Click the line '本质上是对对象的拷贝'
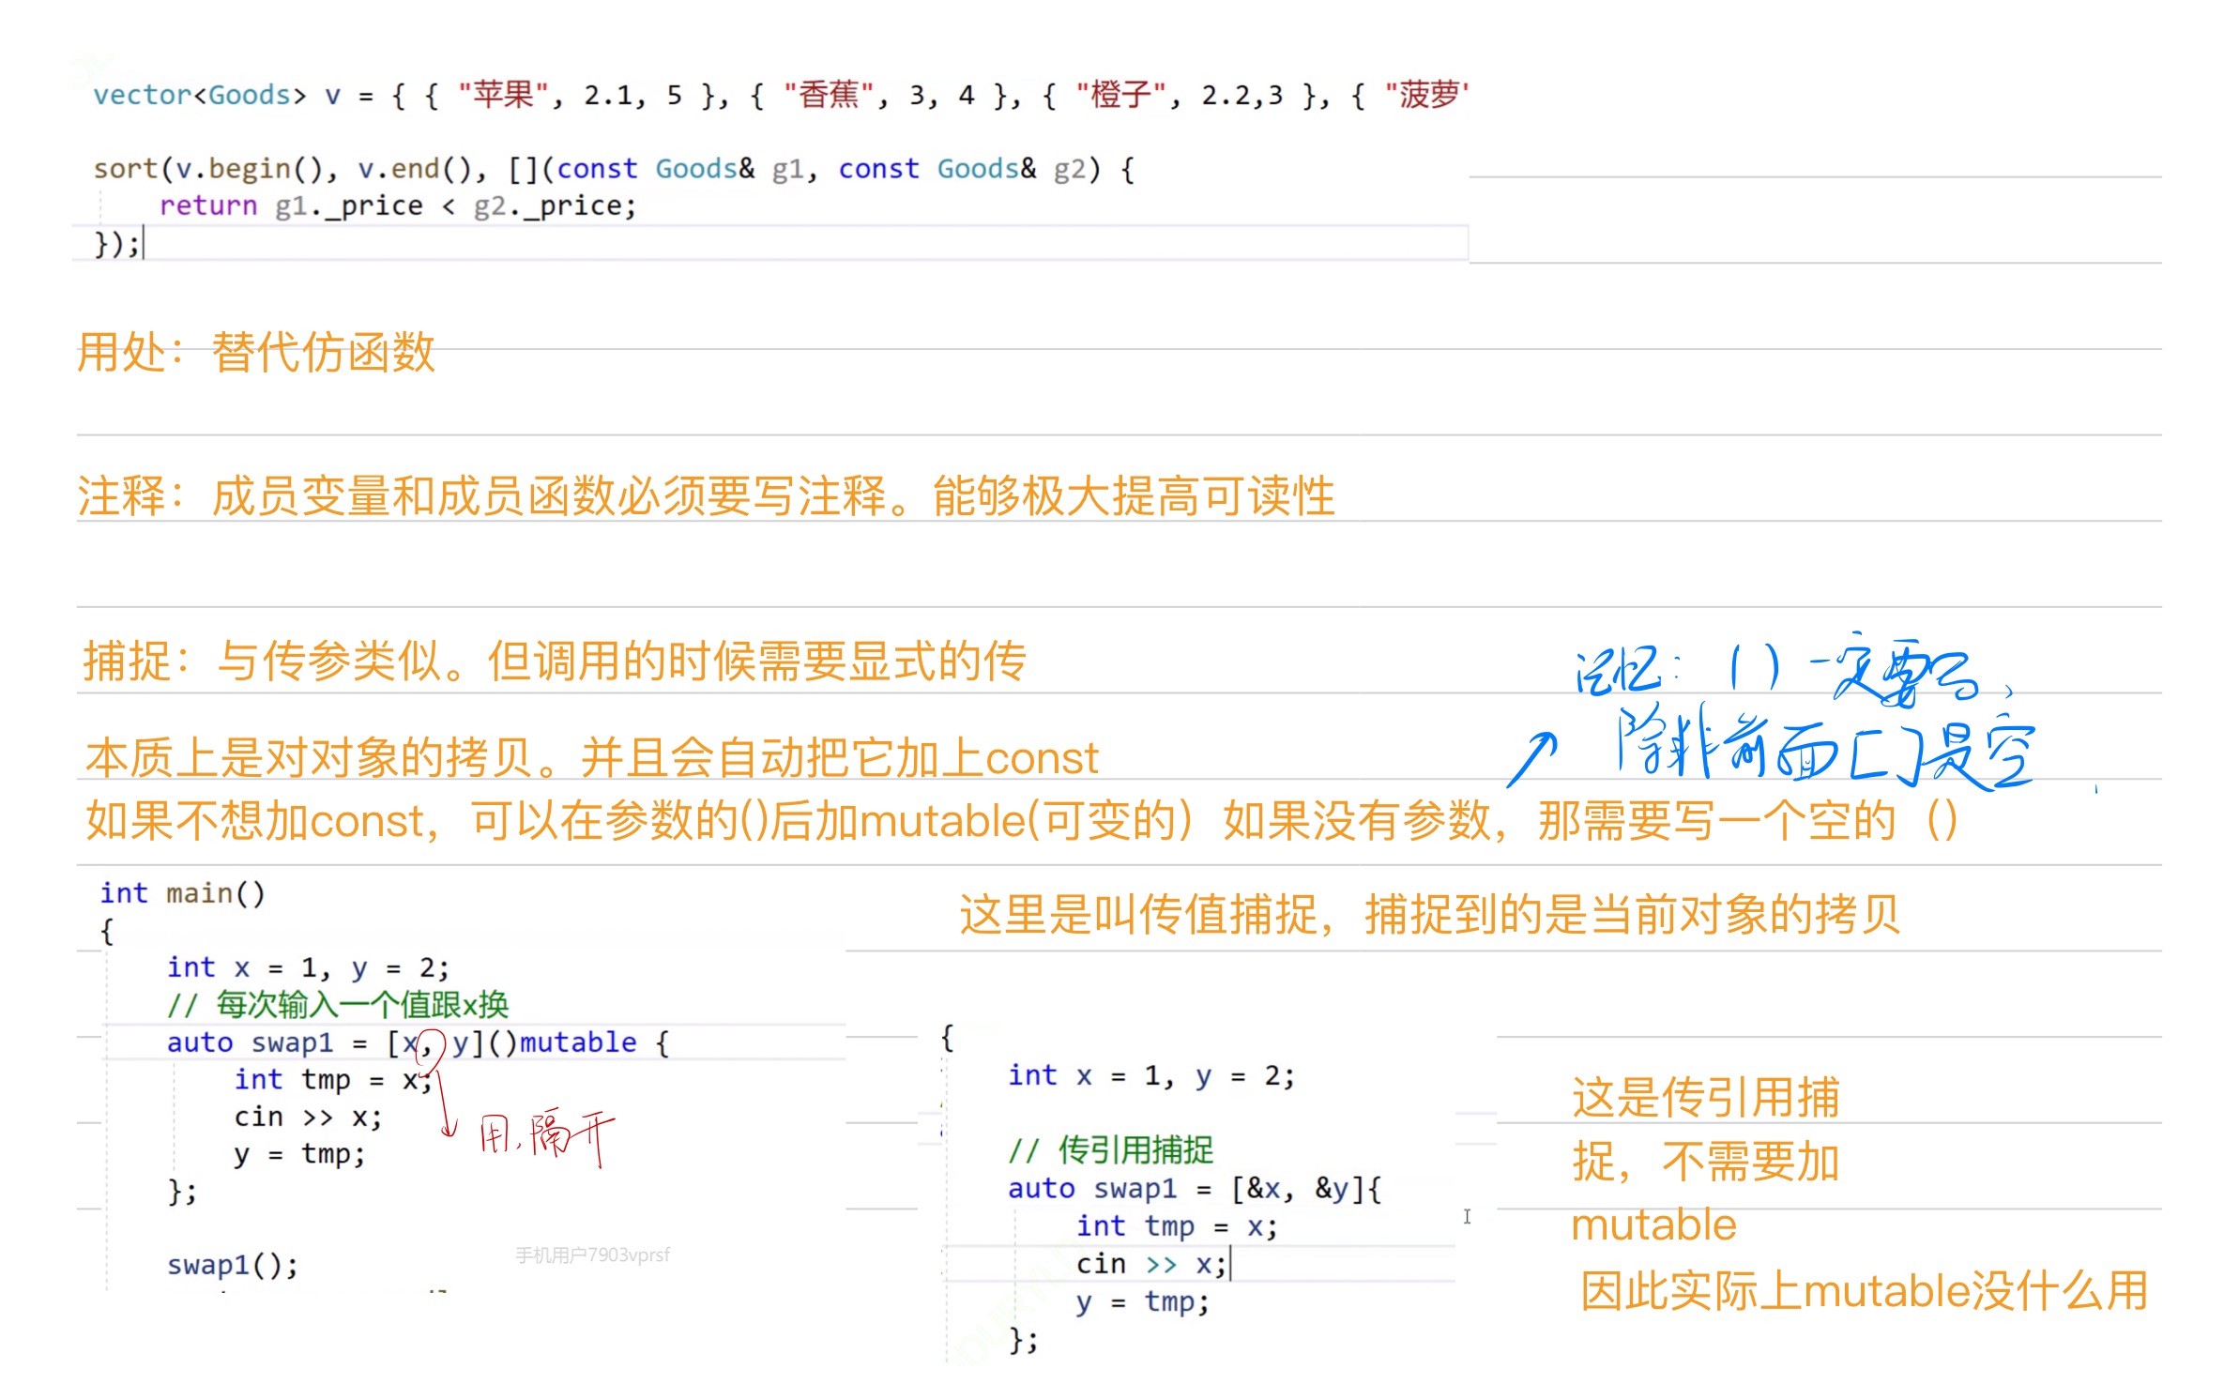The height and width of the screenshot is (1399, 2239). pyautogui.click(x=591, y=757)
